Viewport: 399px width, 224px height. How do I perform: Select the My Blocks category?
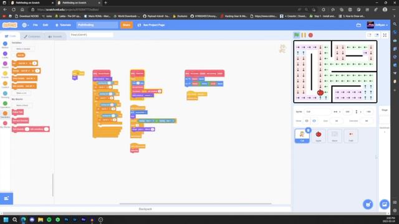point(5,124)
